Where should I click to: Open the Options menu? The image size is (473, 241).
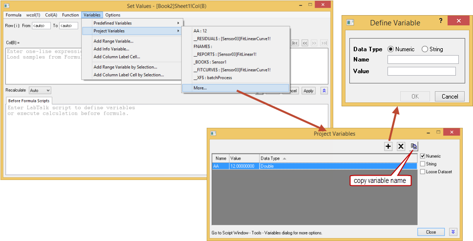[113, 15]
